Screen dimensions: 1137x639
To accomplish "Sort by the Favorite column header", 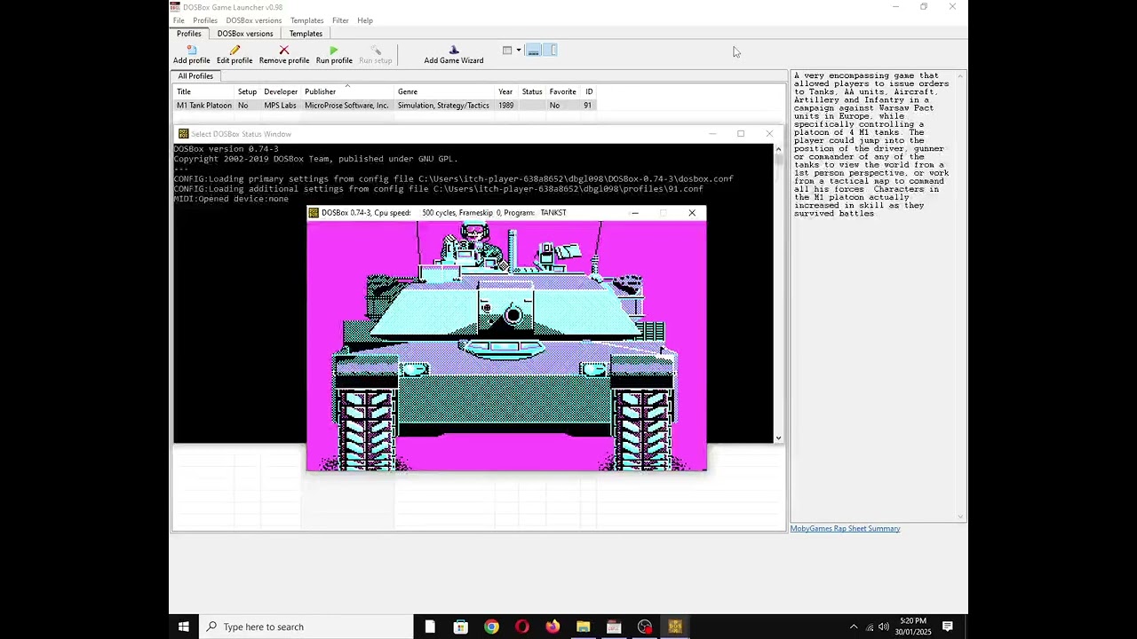I will (x=562, y=91).
